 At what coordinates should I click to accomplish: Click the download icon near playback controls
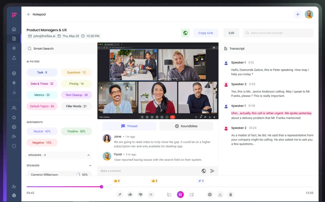[220, 194]
